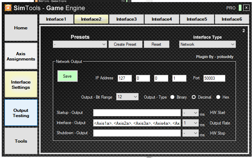The height and width of the screenshot is (158, 252).
Task: Open the Presets dropdown
Action: coord(80,44)
